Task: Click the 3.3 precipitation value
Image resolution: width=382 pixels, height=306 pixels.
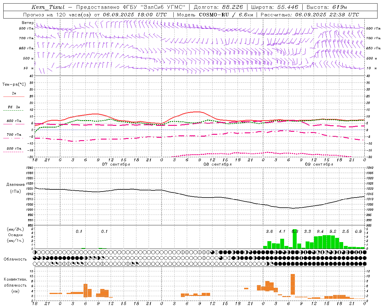Action: tap(307, 231)
